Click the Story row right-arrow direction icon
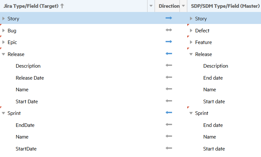The height and width of the screenshot is (157, 261). pyautogui.click(x=169, y=18)
